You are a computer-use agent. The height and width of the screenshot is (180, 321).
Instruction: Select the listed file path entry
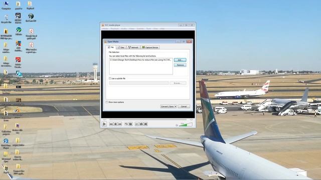(x=140, y=60)
